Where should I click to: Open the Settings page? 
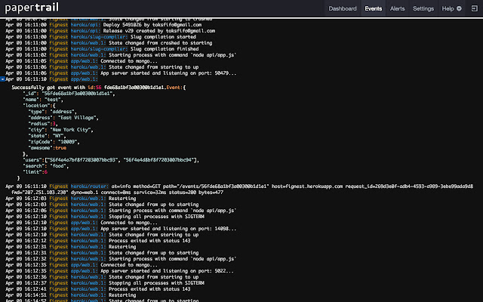click(x=423, y=8)
